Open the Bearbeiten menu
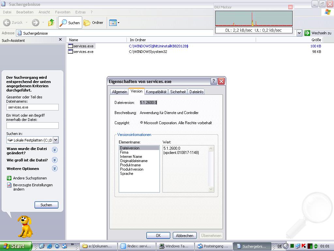The height and width of the screenshot is (251, 334). click(x=25, y=12)
